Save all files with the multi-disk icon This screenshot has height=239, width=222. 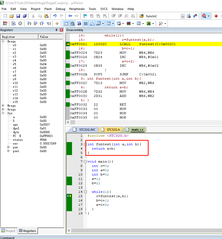tap(25, 16)
